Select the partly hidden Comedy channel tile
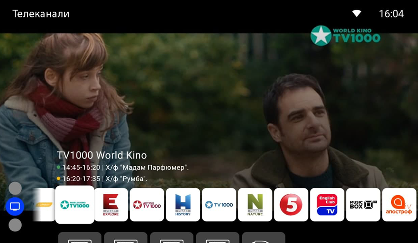The height and width of the screenshot is (243, 418). pos(44,205)
